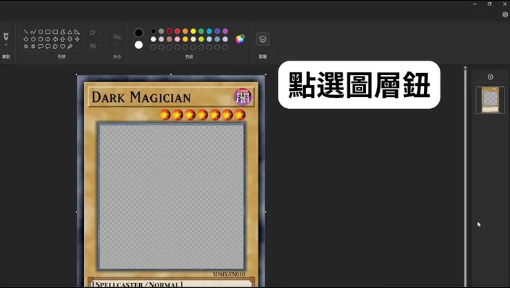This screenshot has width=510, height=288.
Task: Select the Polygon shape tool
Action: tap(63, 32)
